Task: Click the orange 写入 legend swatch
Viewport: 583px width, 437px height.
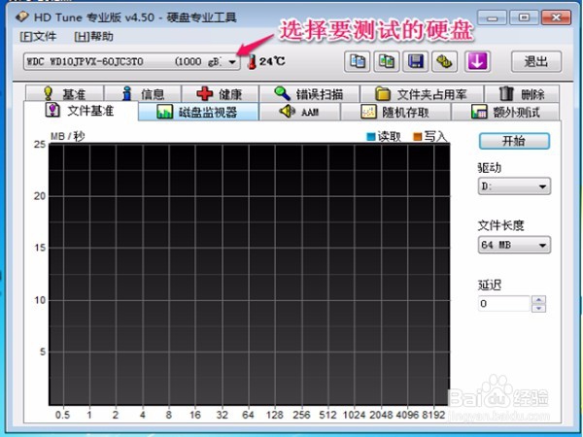Action: point(418,137)
